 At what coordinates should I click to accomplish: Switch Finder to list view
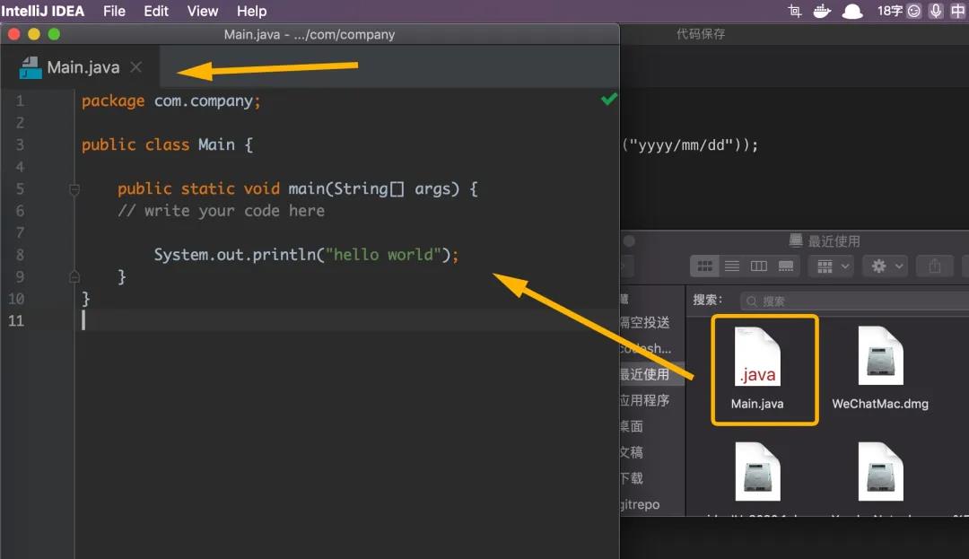click(x=732, y=266)
